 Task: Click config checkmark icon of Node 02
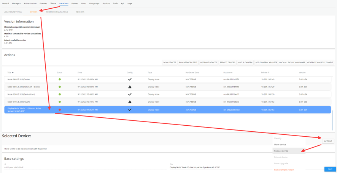pos(130,94)
